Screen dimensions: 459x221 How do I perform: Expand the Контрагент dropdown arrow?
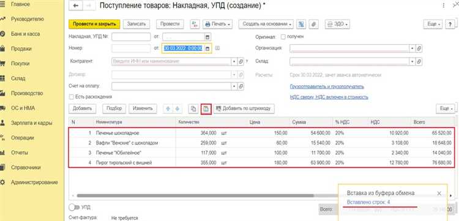tap(234, 61)
